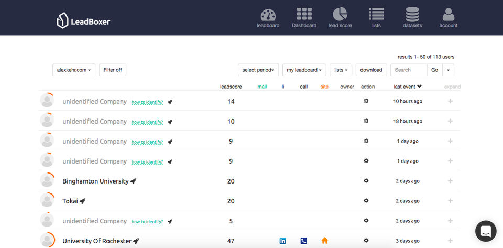This screenshot has width=503, height=248.
Task: Click rocket icon next to Tokai
Action: click(x=82, y=201)
